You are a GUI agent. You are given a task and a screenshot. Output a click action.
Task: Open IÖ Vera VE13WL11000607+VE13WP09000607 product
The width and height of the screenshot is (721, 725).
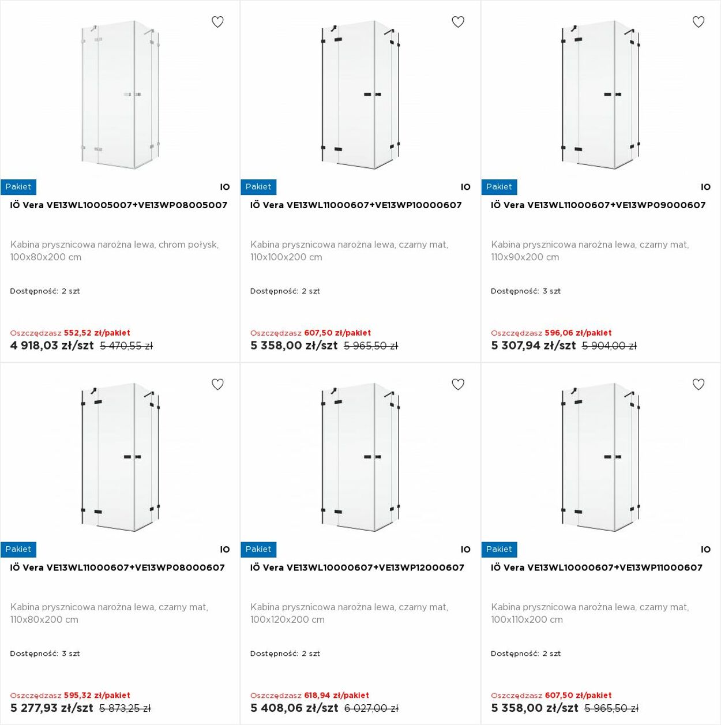(x=598, y=205)
